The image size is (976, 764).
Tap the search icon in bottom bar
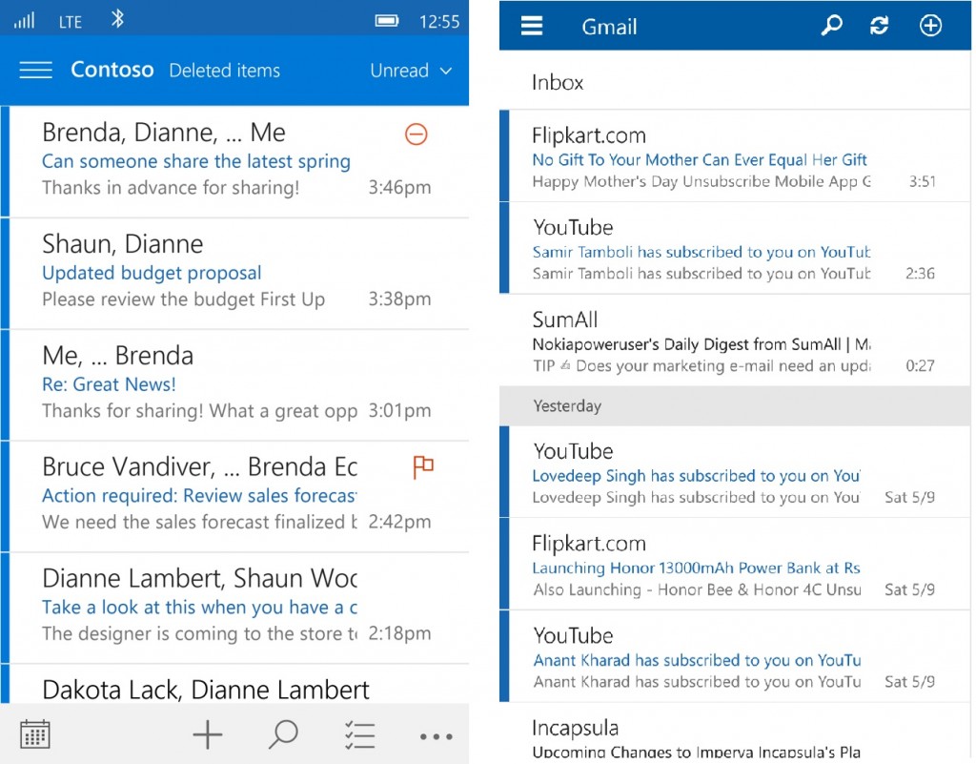[283, 734]
